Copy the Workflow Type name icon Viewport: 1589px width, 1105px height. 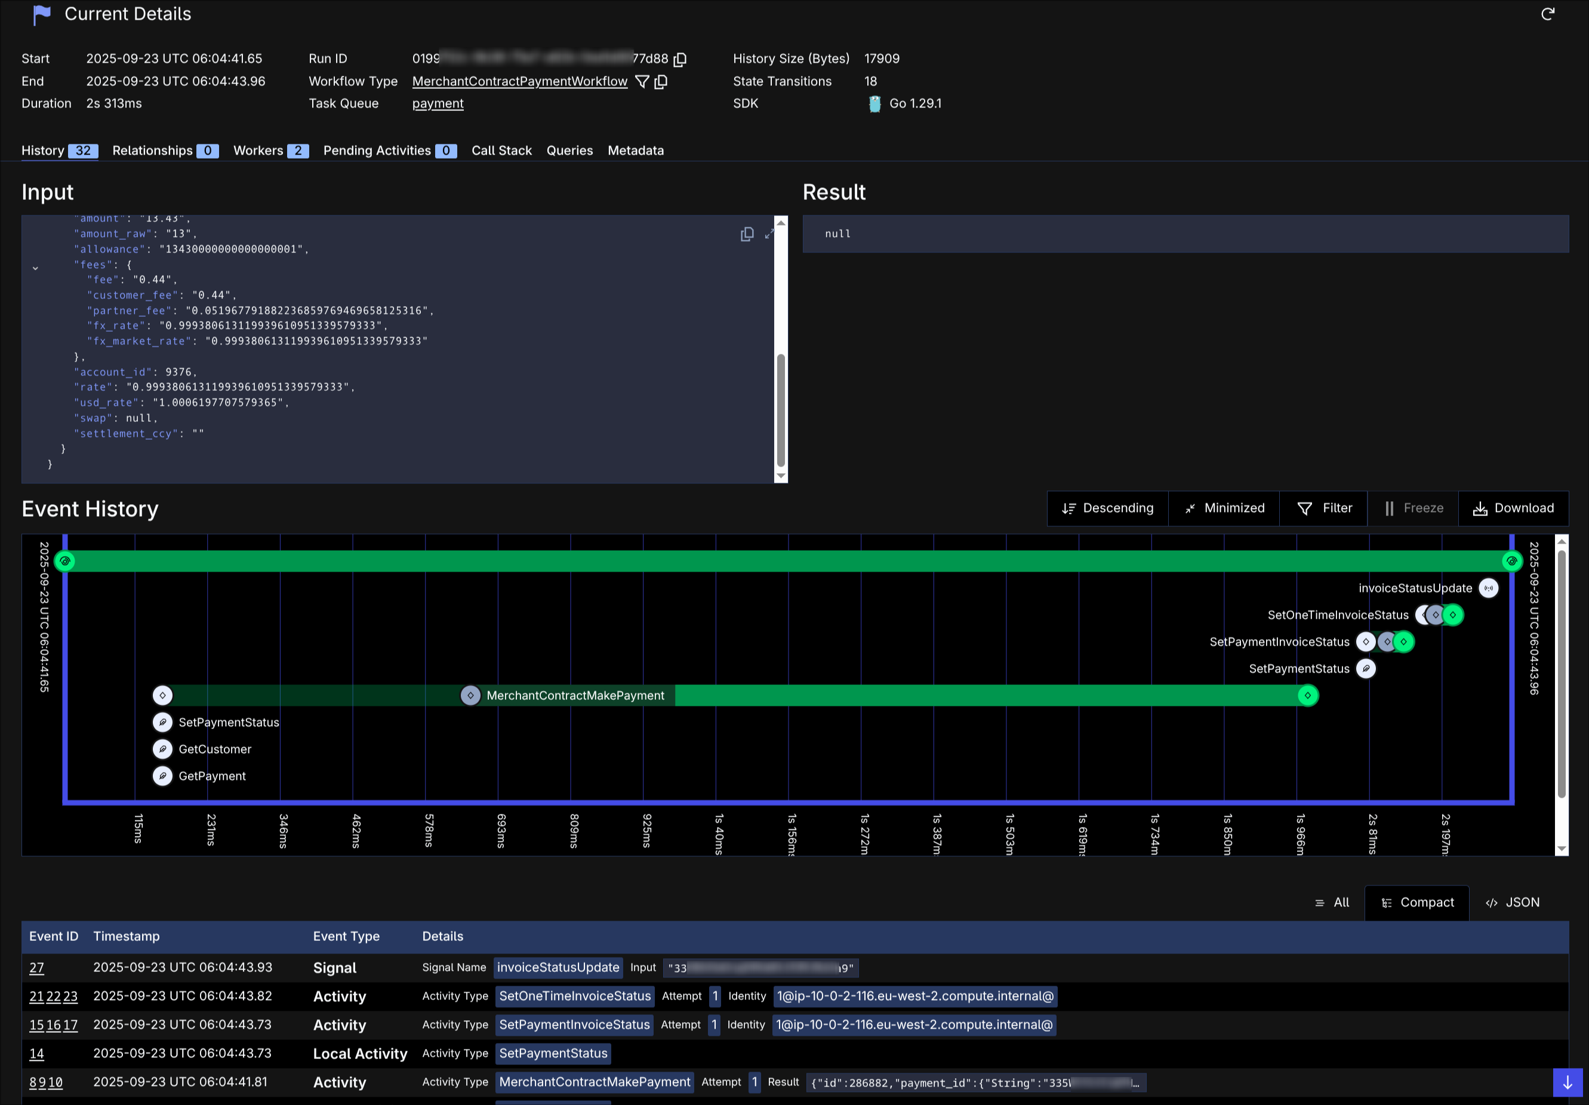click(x=661, y=82)
